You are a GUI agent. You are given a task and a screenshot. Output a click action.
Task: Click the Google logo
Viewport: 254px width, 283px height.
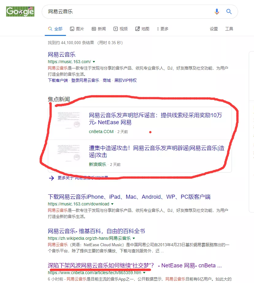point(20,11)
